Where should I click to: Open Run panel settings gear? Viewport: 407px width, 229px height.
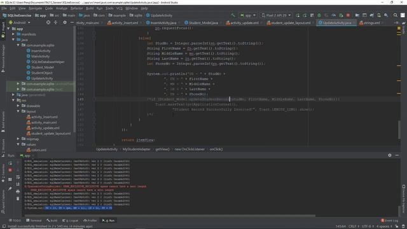click(390, 155)
